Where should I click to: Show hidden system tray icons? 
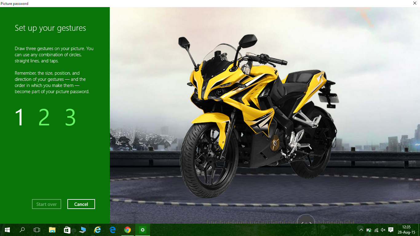(361, 230)
